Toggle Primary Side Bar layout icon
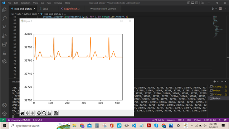This screenshot has width=229, height=129. (189, 3)
